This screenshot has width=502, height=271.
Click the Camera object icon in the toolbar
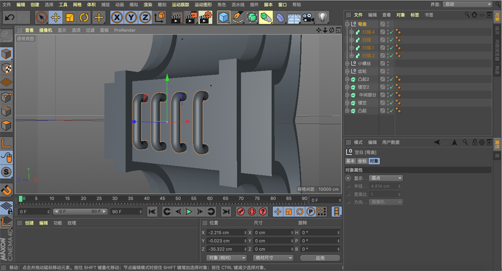[x=308, y=17]
